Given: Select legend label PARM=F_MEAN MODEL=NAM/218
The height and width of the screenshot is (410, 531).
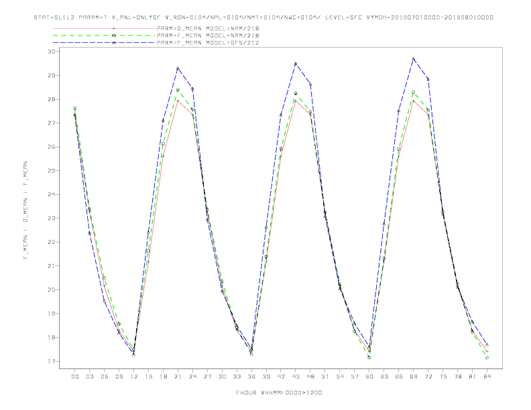Looking at the screenshot, I should coord(208,36).
